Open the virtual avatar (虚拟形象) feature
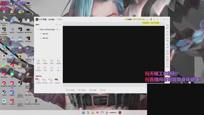 click(45, 81)
